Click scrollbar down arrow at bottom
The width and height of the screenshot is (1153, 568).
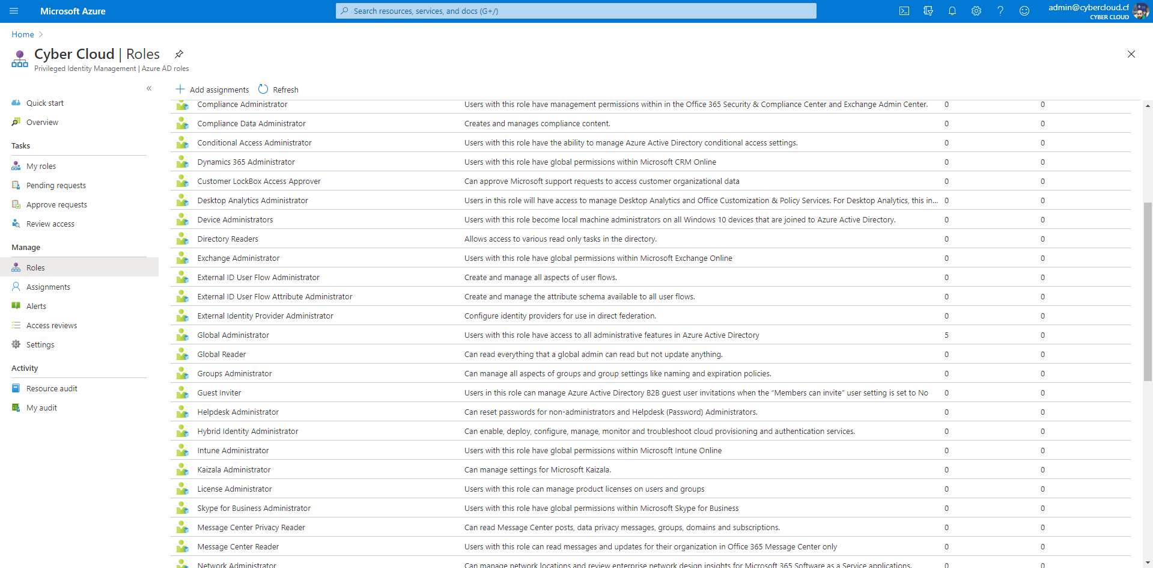[1148, 563]
